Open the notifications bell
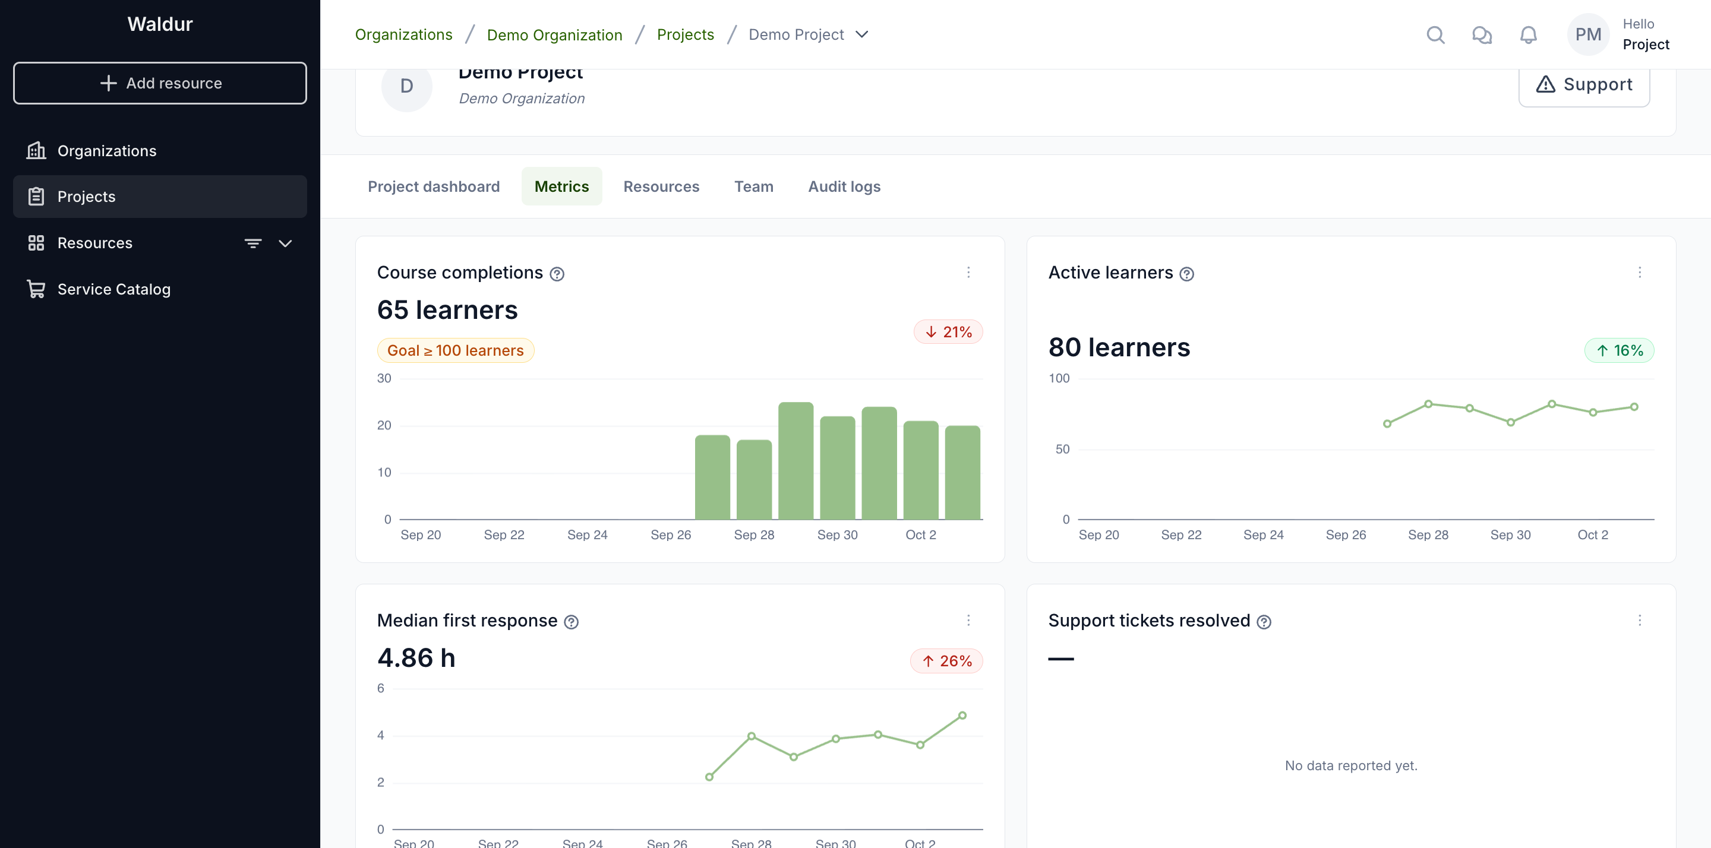This screenshot has width=1711, height=848. coord(1529,34)
